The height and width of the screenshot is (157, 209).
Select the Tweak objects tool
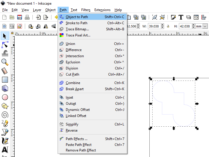5,53
